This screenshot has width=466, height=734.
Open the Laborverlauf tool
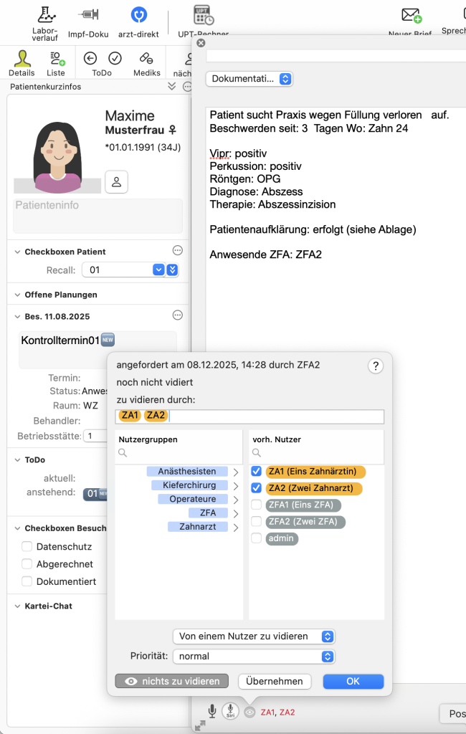tap(45, 16)
